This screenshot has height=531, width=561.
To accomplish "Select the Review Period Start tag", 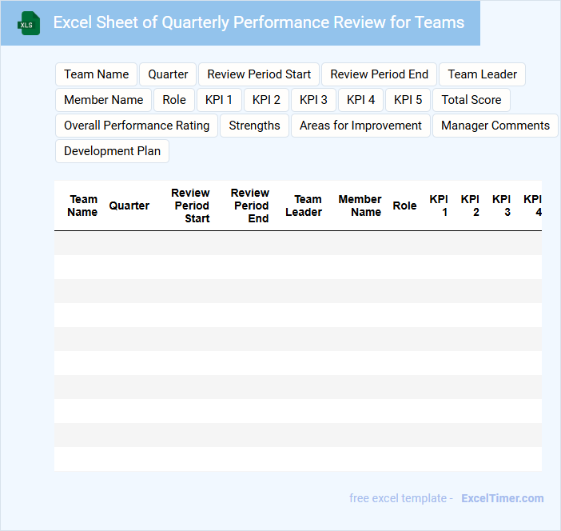I will [x=259, y=74].
